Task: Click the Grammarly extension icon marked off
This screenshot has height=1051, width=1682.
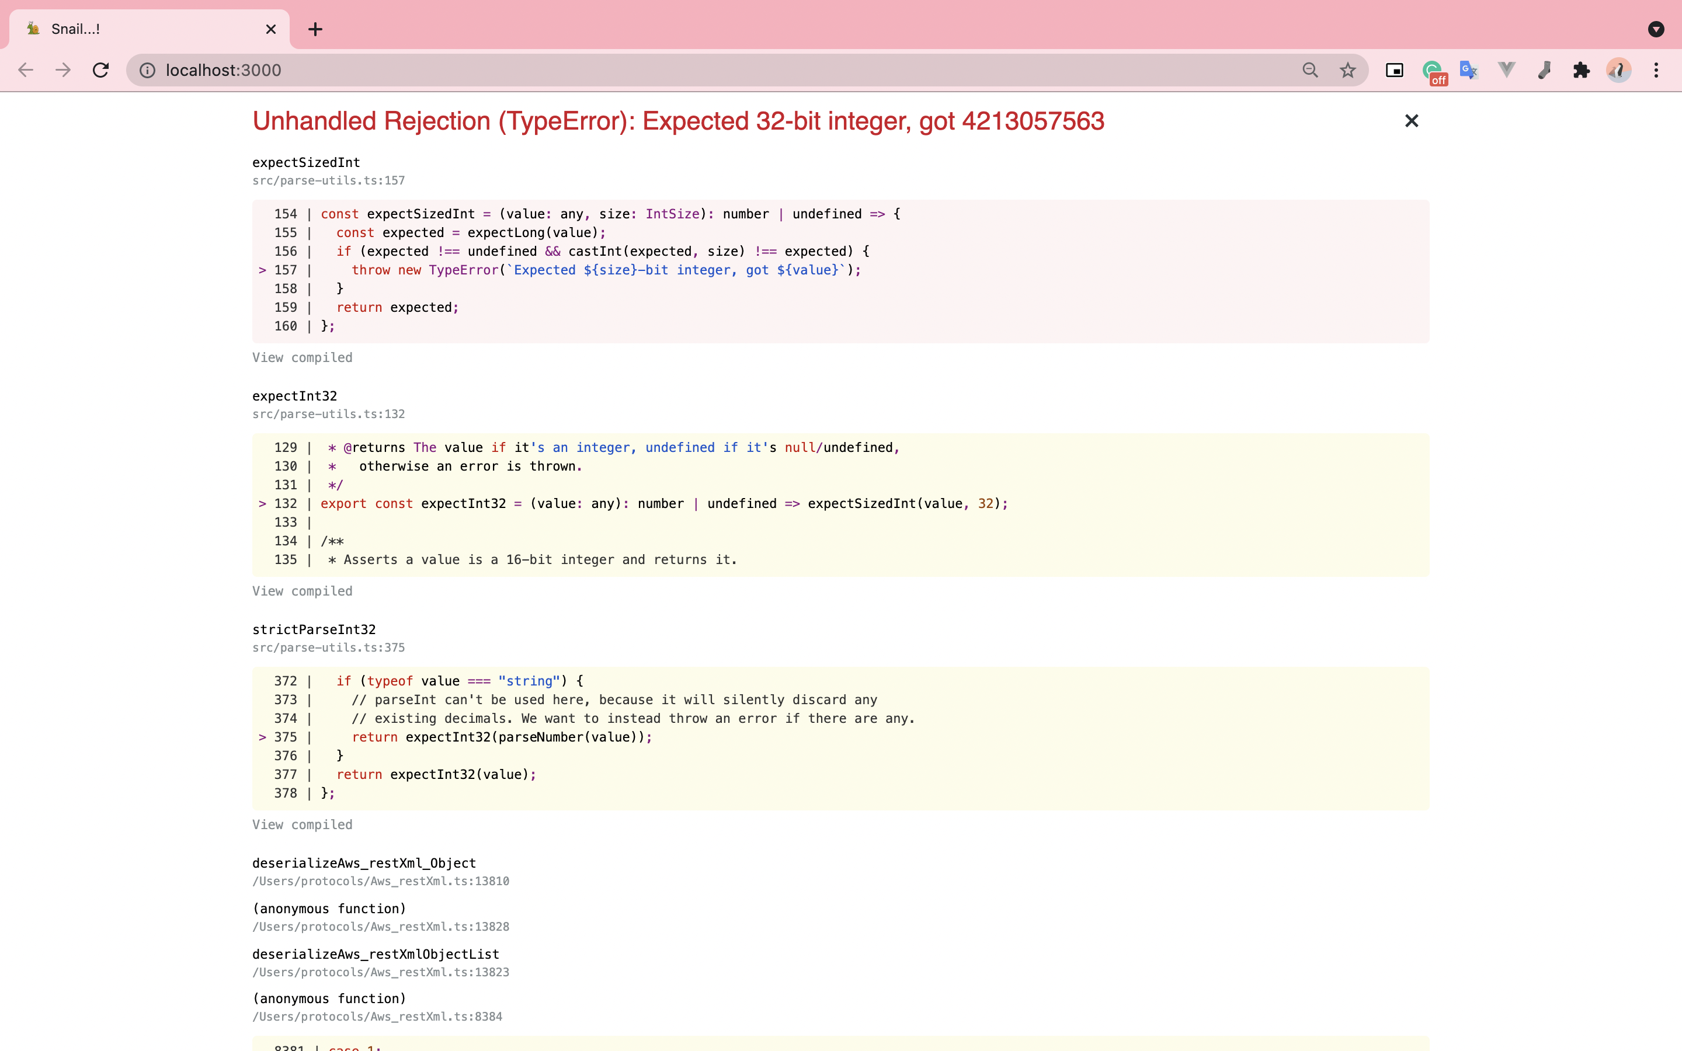Action: coord(1433,71)
